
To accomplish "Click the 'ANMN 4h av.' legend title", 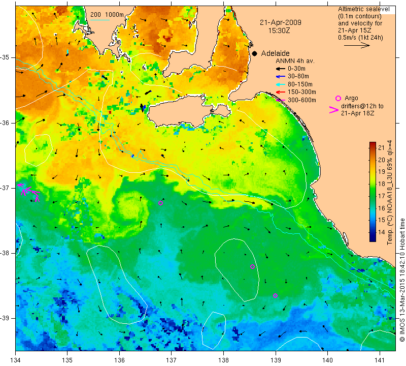I will click(295, 61).
